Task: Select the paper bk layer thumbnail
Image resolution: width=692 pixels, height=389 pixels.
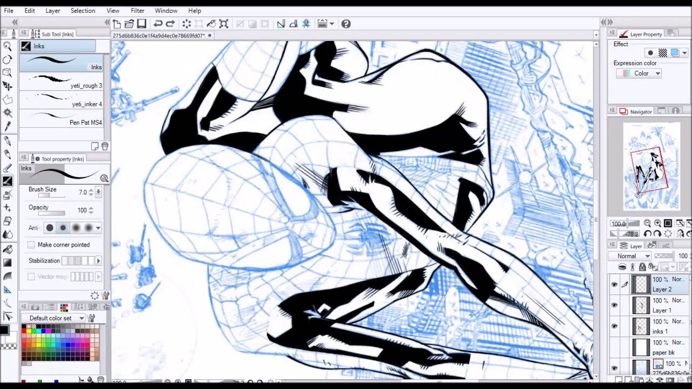Action: (x=641, y=347)
